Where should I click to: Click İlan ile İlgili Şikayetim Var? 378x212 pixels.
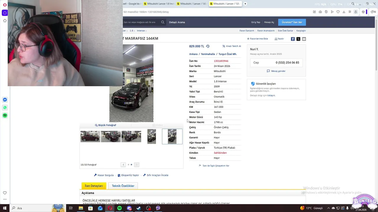tap(214, 166)
